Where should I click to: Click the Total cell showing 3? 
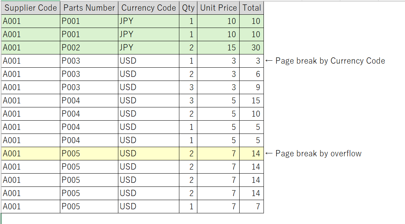coord(252,61)
